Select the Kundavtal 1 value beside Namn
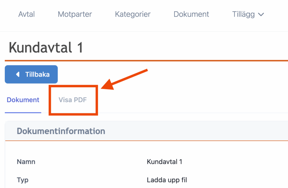Image resolution: width=288 pixels, height=188 pixels. point(165,162)
